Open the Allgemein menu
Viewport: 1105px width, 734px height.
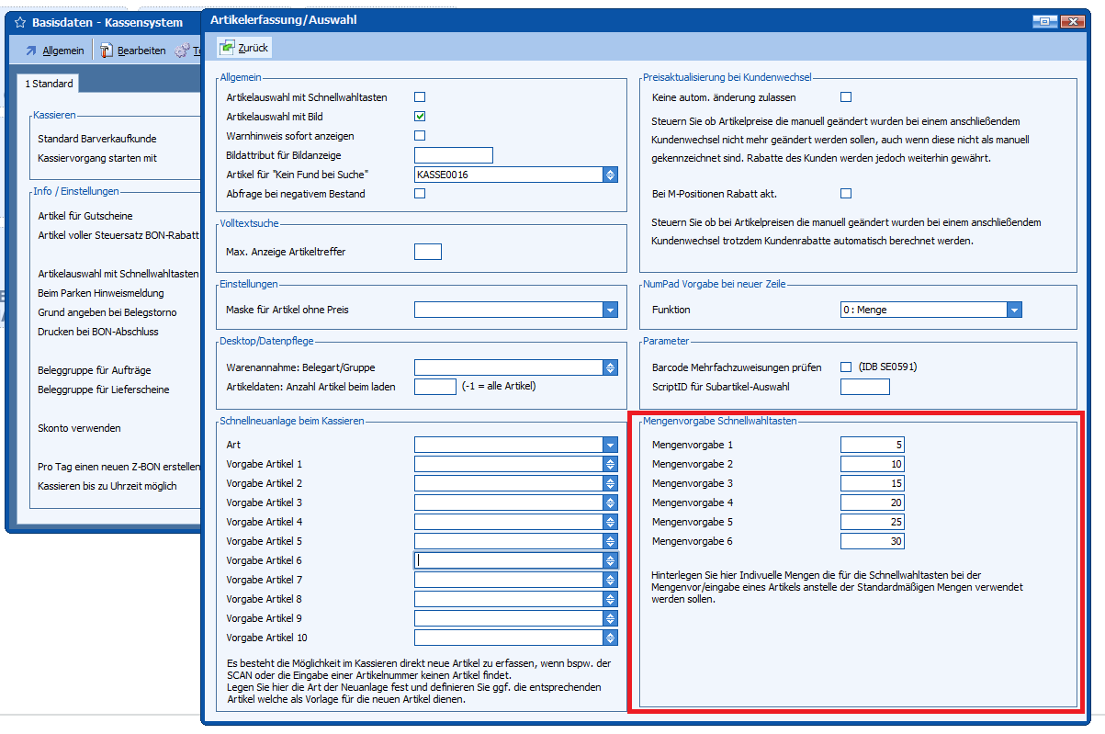click(x=62, y=51)
